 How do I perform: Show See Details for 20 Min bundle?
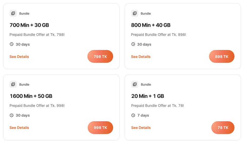[141, 128]
